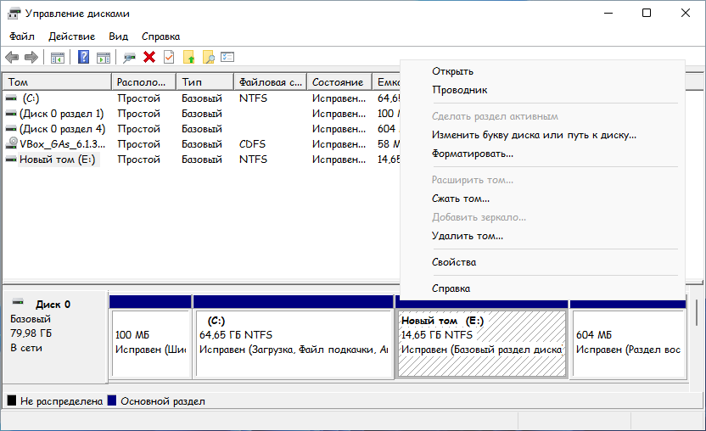Open the Файл menu
This screenshot has height=431, width=706.
22,36
